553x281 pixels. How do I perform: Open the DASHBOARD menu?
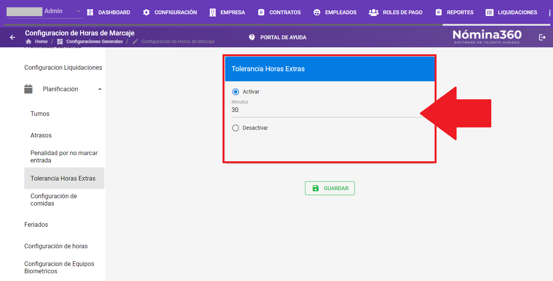pos(109,12)
